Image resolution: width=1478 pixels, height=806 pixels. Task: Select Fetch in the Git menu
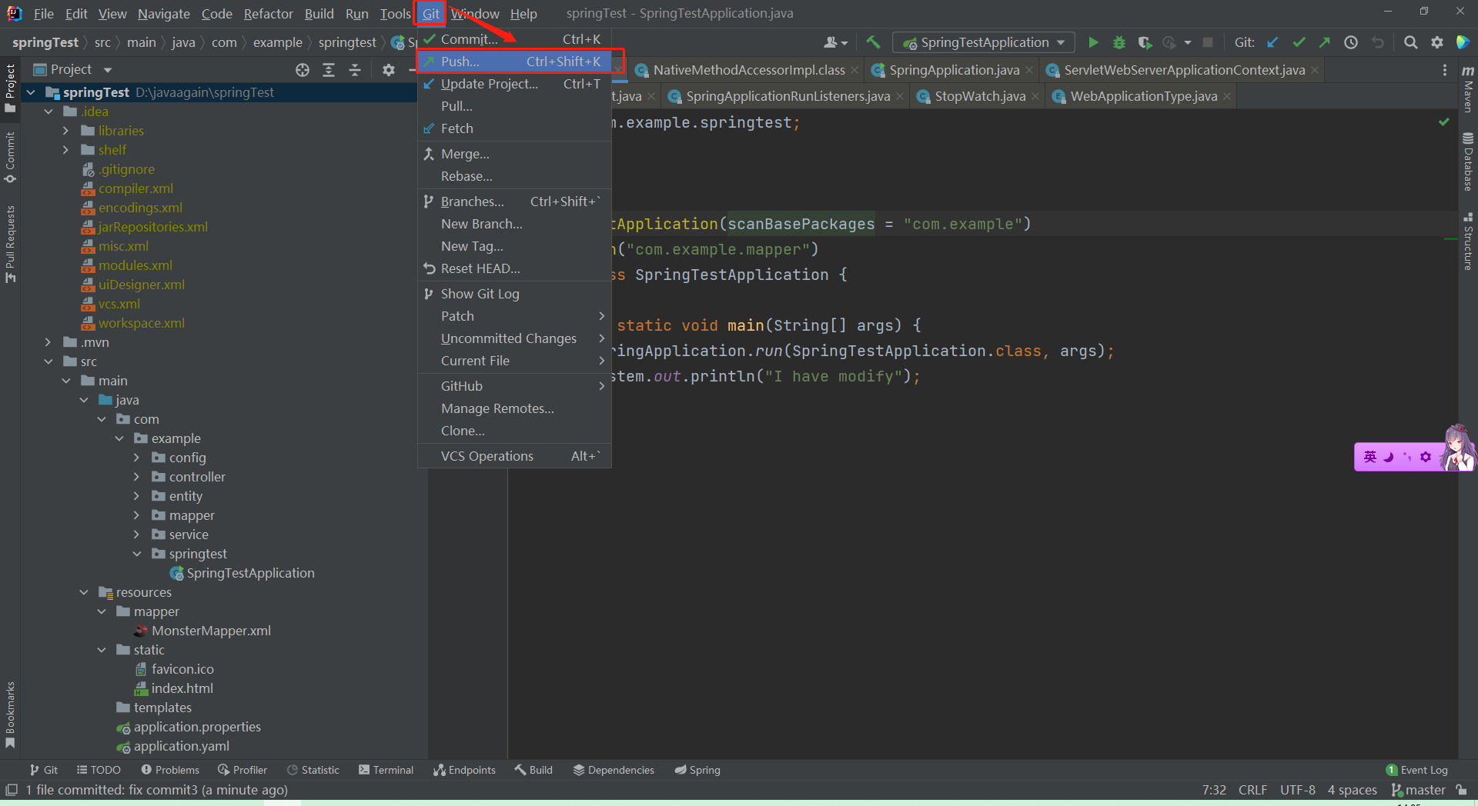click(x=514, y=128)
